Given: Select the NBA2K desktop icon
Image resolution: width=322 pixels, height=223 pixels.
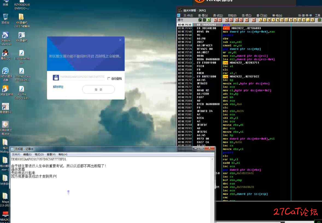Looking at the screenshot, I should 5,217.
